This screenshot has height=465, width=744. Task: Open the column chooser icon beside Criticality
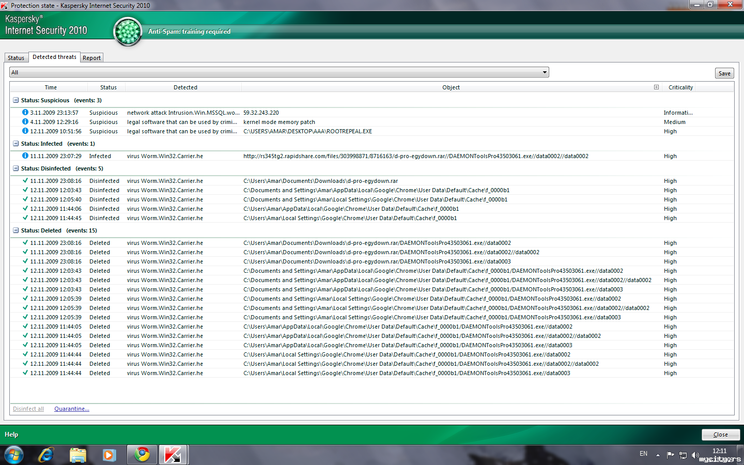(656, 87)
